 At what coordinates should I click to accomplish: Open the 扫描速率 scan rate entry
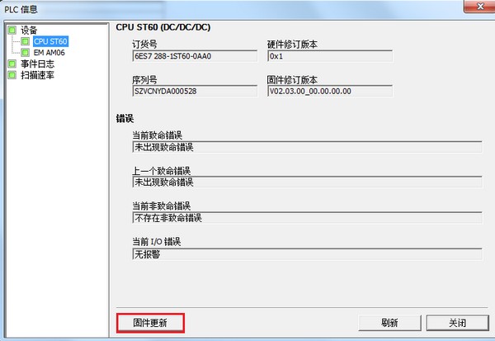[37, 75]
